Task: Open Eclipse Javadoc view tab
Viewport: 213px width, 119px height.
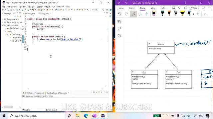Action: (39, 93)
